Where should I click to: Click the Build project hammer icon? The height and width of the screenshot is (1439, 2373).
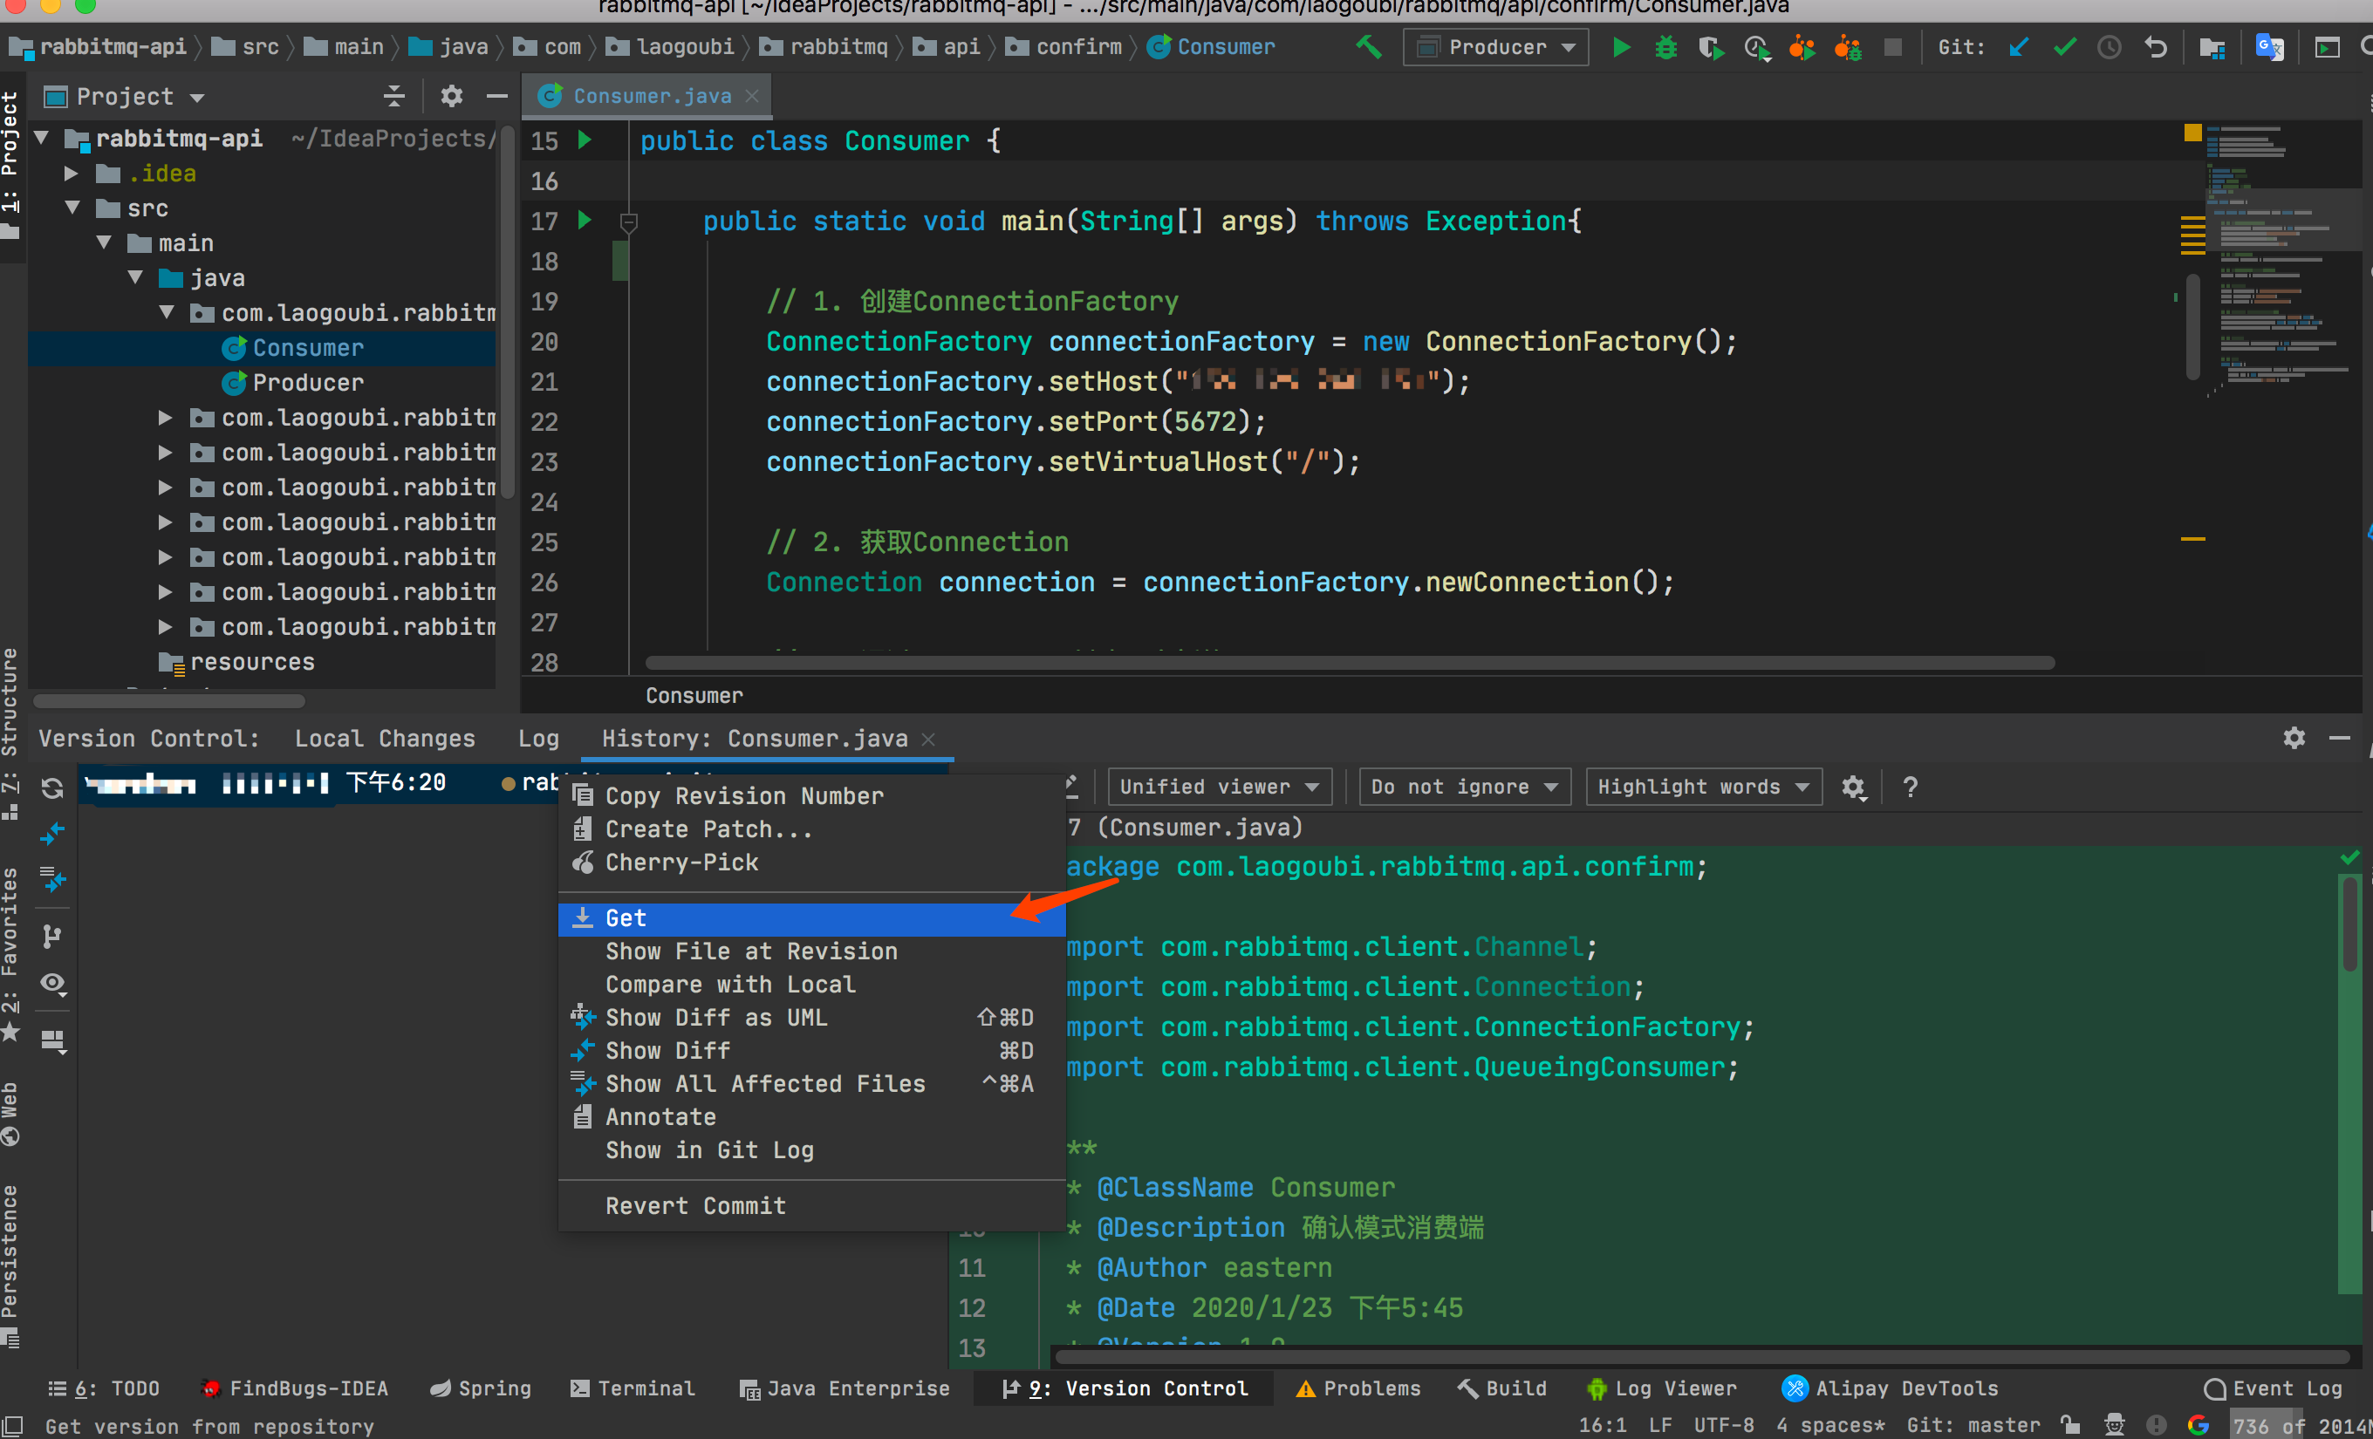[x=1368, y=46]
